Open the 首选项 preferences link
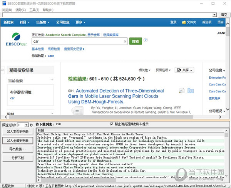231x188 pixels. tap(207, 22)
